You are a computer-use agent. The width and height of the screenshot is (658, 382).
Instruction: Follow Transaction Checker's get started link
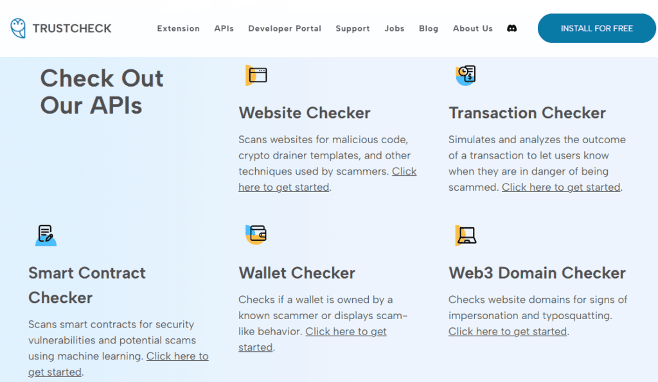click(560, 187)
